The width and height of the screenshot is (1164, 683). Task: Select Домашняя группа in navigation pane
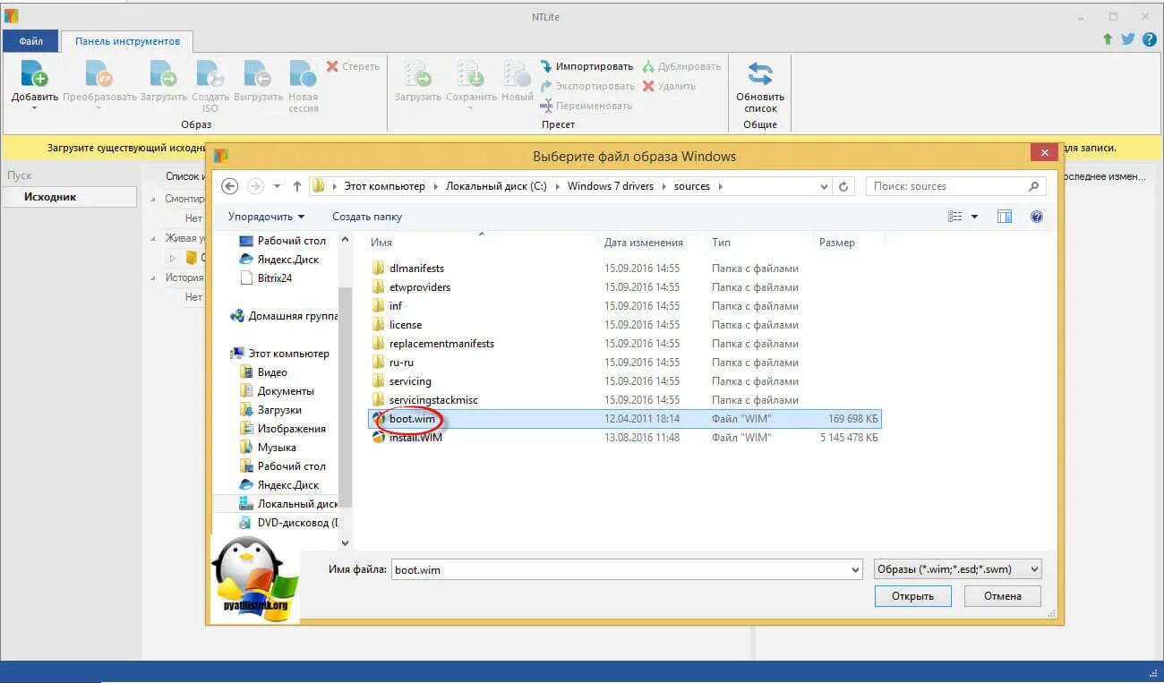(285, 316)
